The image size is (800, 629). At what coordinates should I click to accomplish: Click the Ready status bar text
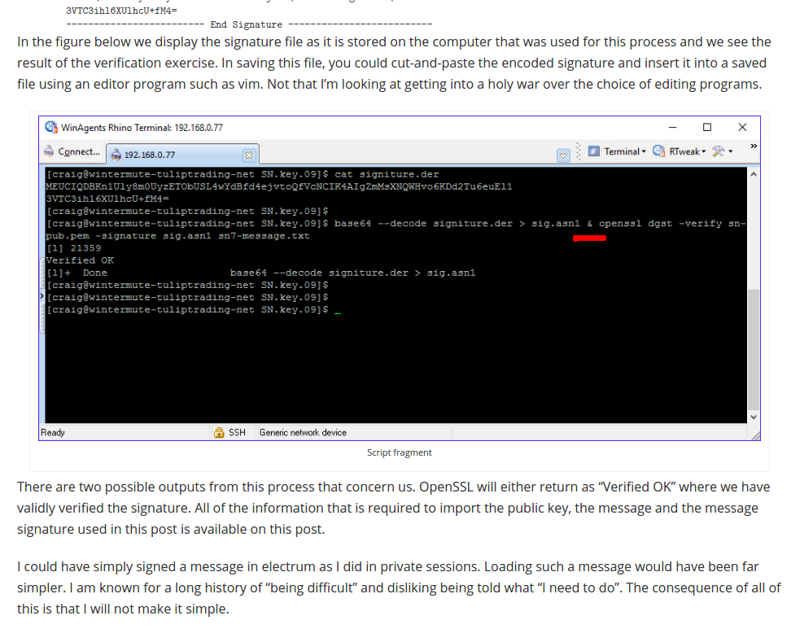53,433
